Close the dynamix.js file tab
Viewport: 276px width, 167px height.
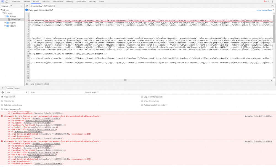(54, 6)
